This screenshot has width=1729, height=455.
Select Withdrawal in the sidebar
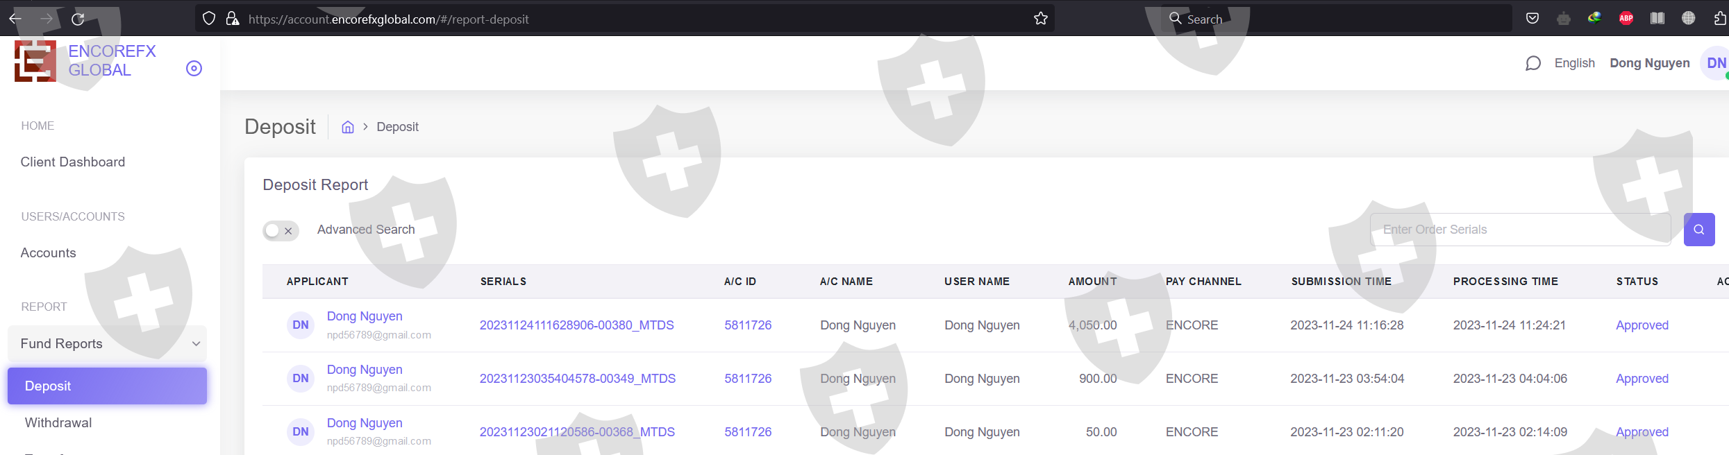coord(58,422)
